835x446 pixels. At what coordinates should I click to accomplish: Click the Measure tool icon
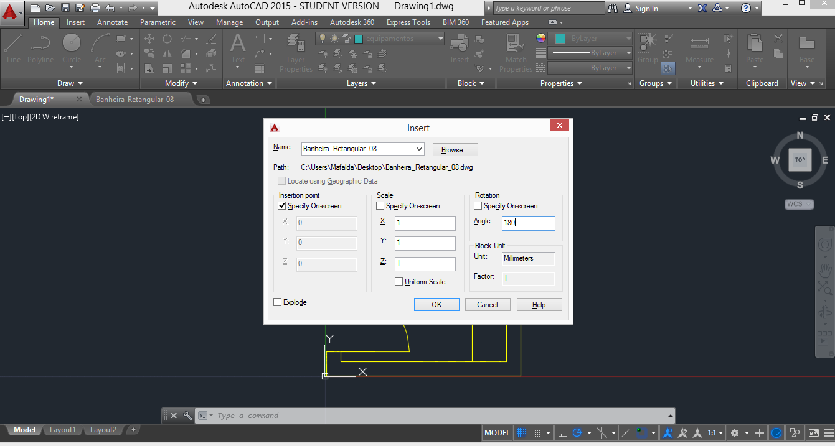point(699,49)
